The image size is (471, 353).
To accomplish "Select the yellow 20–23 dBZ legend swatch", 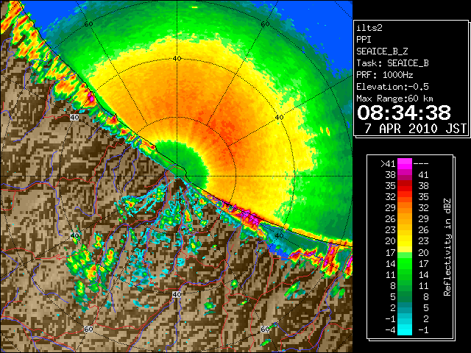I will coord(405,241).
